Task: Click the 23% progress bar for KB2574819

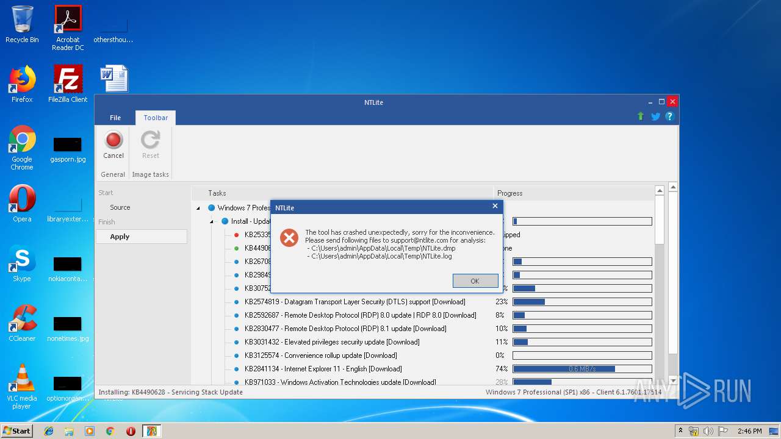Action: coord(582,302)
